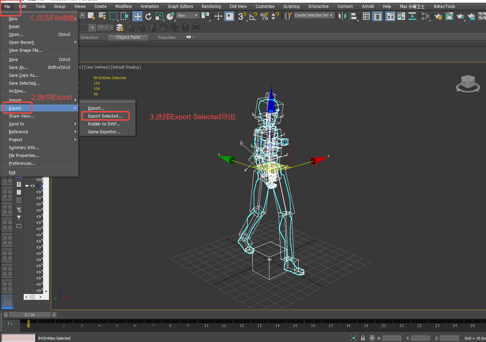Switch to Object Paint tab

(x=128, y=37)
